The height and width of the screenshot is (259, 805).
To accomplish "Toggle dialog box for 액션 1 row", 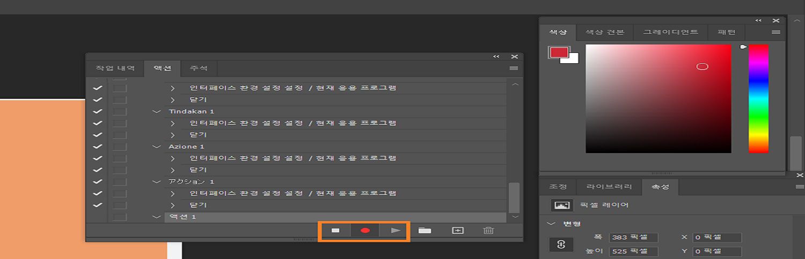I will 120,217.
